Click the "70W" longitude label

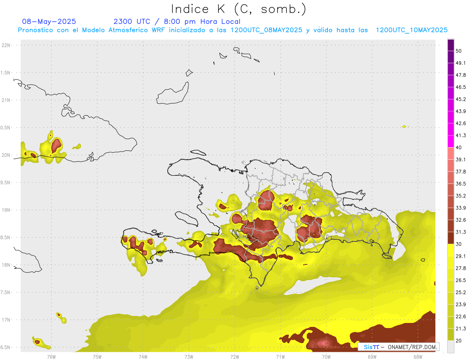326,357
